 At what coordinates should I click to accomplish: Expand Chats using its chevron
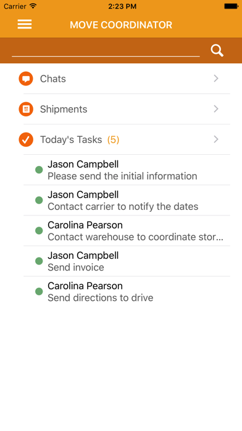click(216, 79)
